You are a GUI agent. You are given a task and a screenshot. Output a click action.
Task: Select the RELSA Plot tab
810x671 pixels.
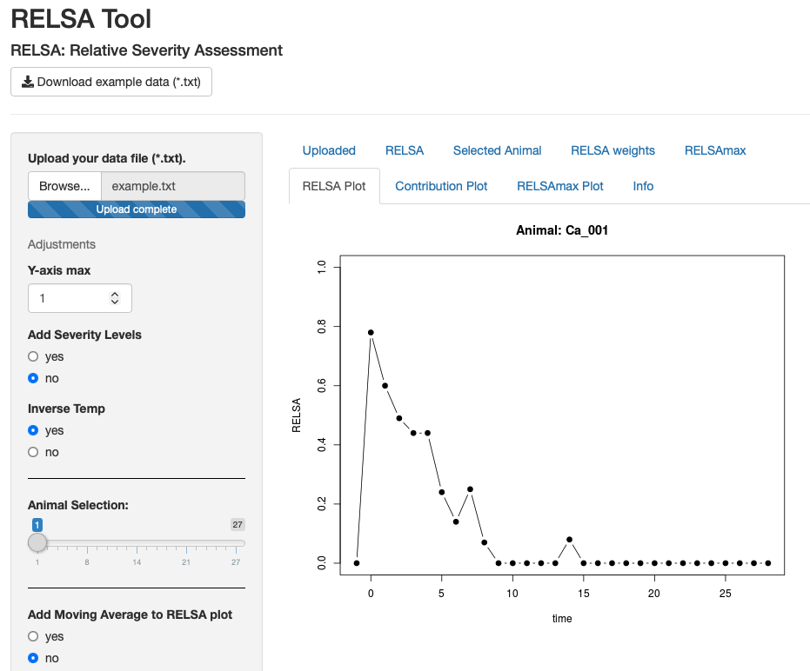[x=334, y=186]
